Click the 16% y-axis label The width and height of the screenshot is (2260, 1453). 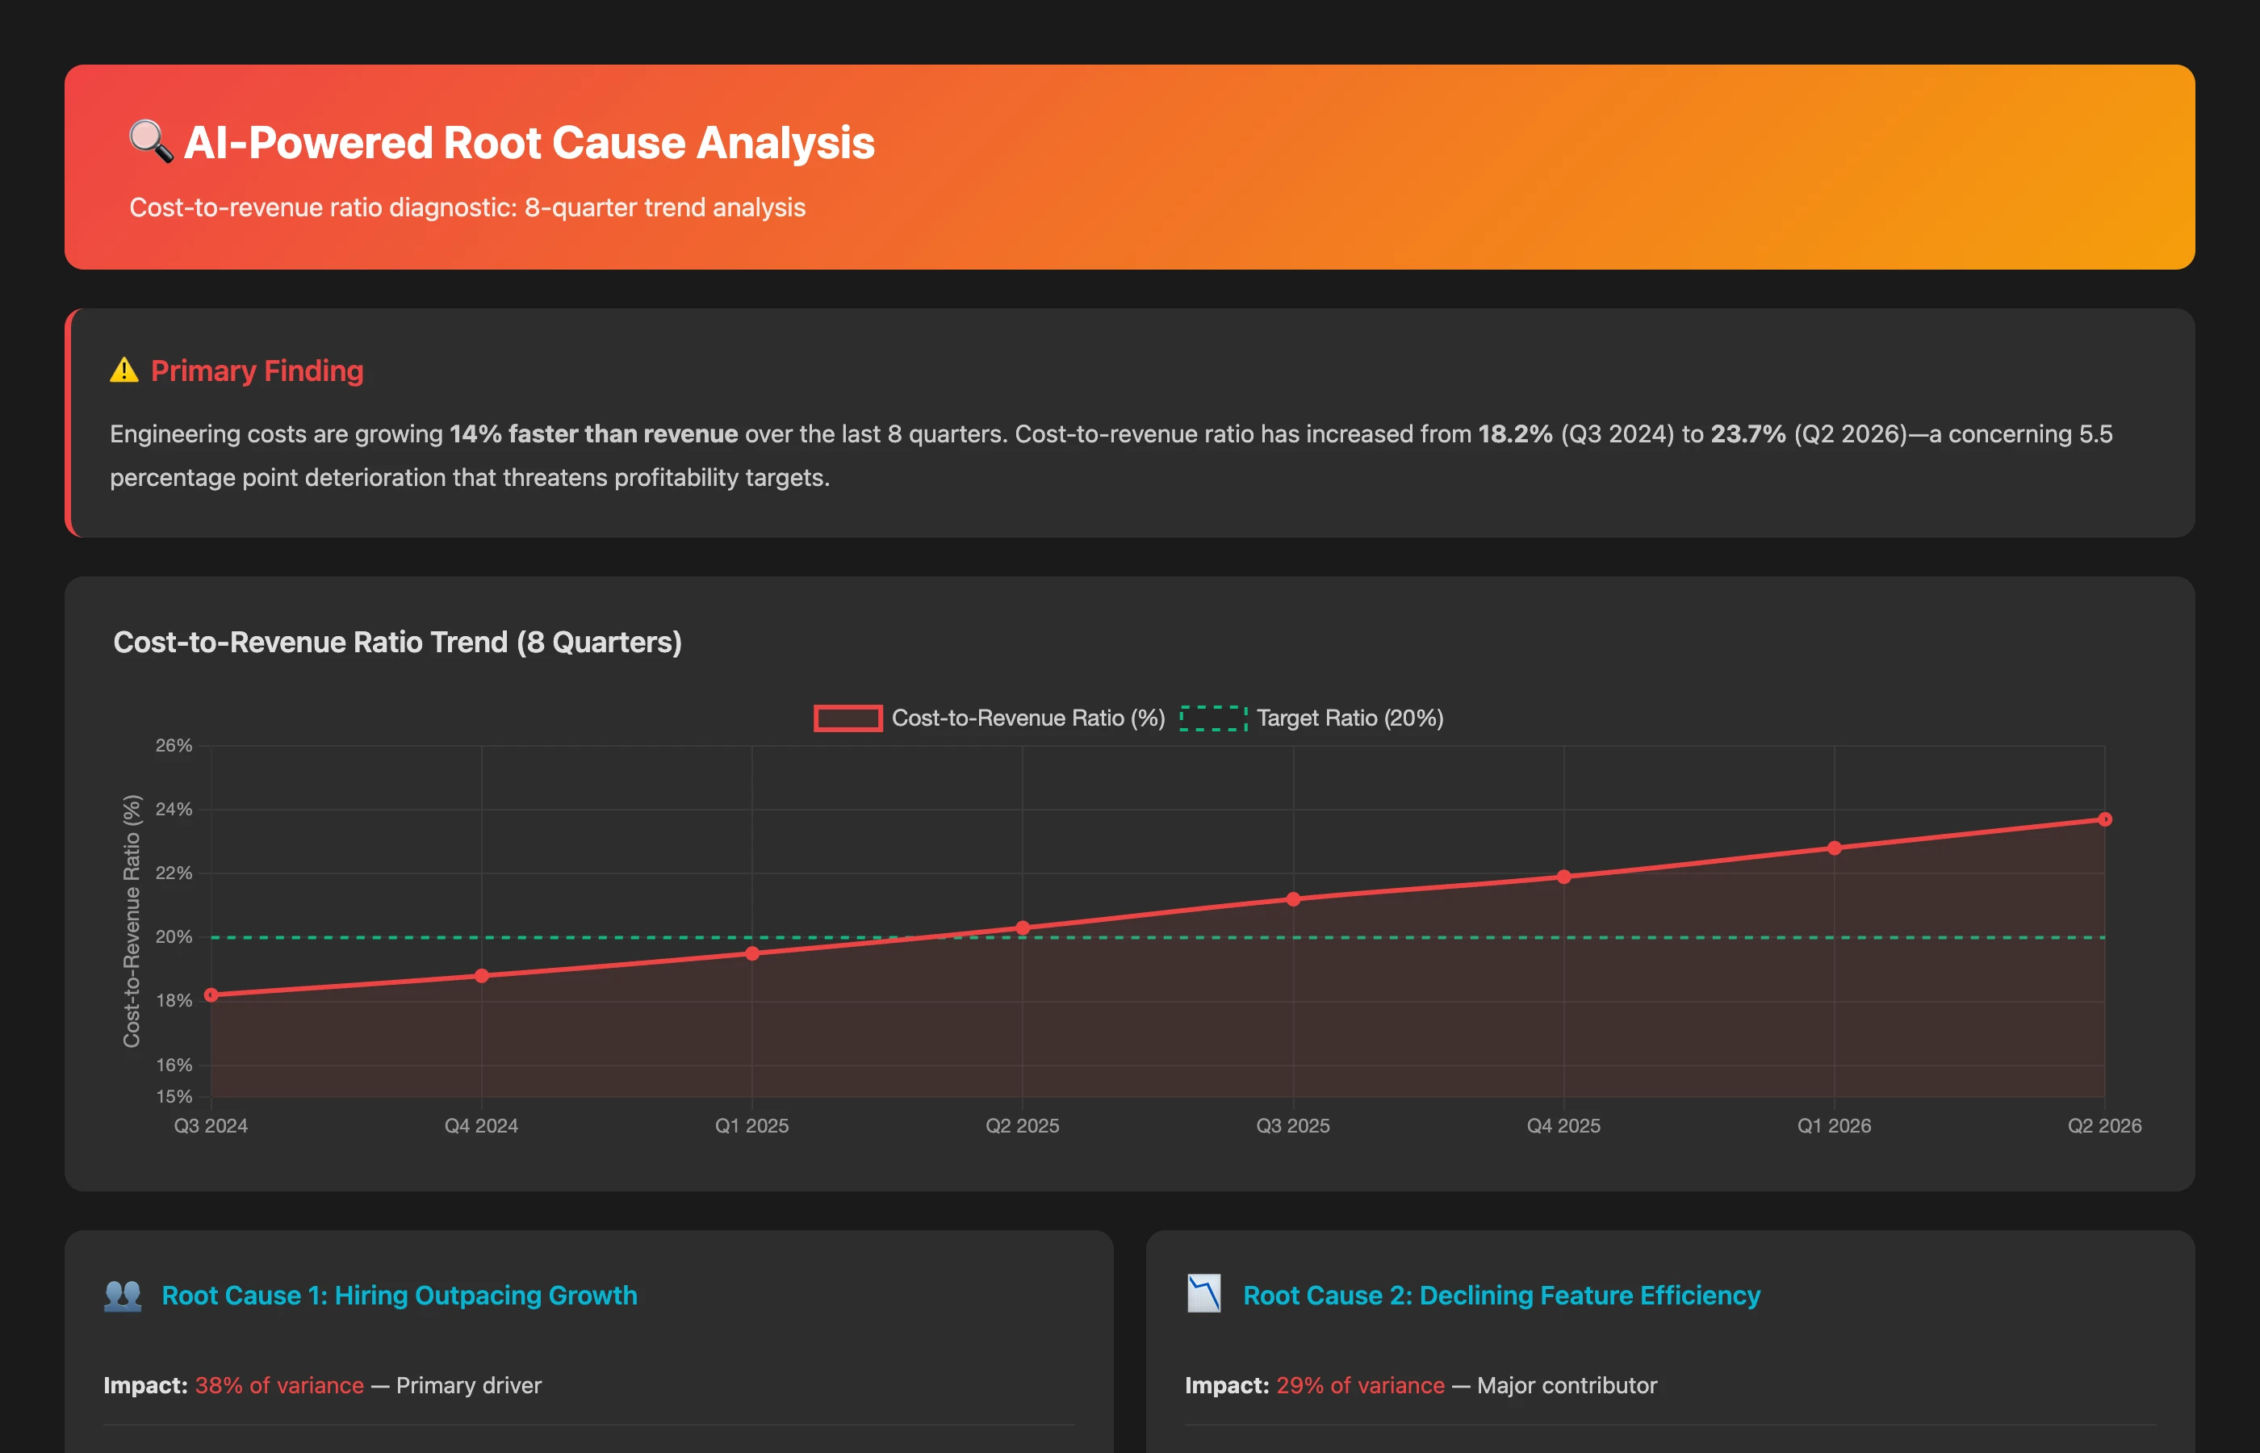tap(174, 1066)
